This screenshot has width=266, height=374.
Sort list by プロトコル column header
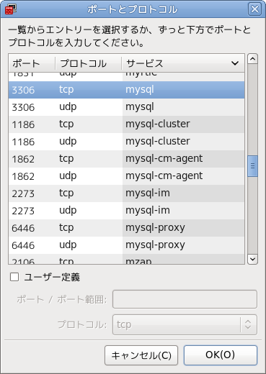[x=88, y=63]
